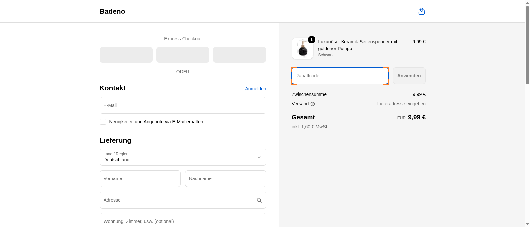
Task: Click the Badeno store logo
Action: [x=112, y=11]
